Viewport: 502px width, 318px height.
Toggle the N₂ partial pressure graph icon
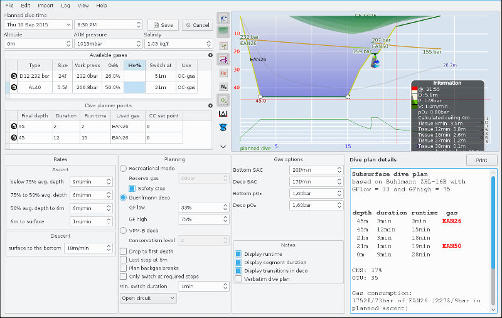coord(223,87)
